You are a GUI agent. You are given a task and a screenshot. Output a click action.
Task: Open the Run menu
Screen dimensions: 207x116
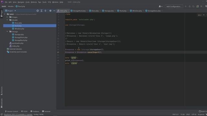pos(39,2)
